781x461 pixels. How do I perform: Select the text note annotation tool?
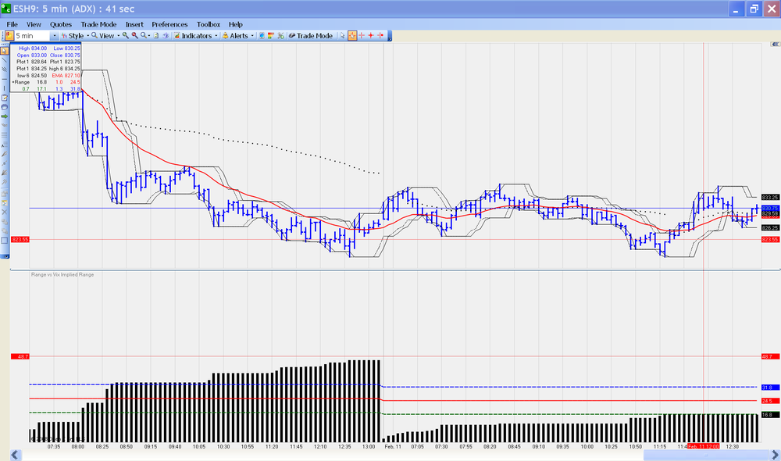pos(5,98)
